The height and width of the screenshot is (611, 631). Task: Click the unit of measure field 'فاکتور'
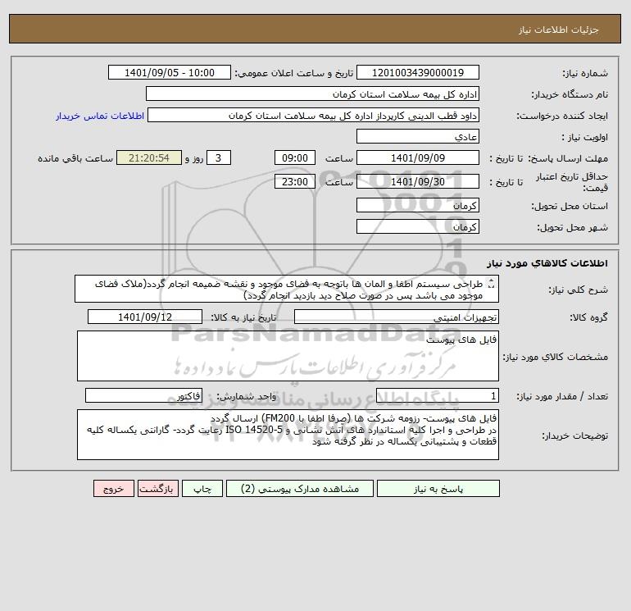pyautogui.click(x=143, y=396)
